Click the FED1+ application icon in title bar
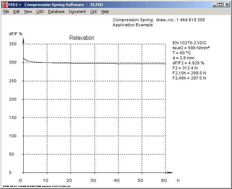Screen dimensions: 232x189 pyautogui.click(x=5, y=5)
